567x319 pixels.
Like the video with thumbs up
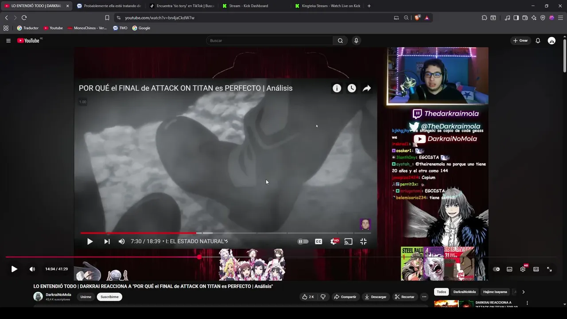pos(308,297)
